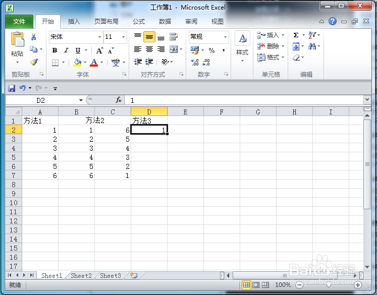The width and height of the screenshot is (377, 295).
Task: Select row 10 header
Action: pyautogui.click(x=14, y=203)
